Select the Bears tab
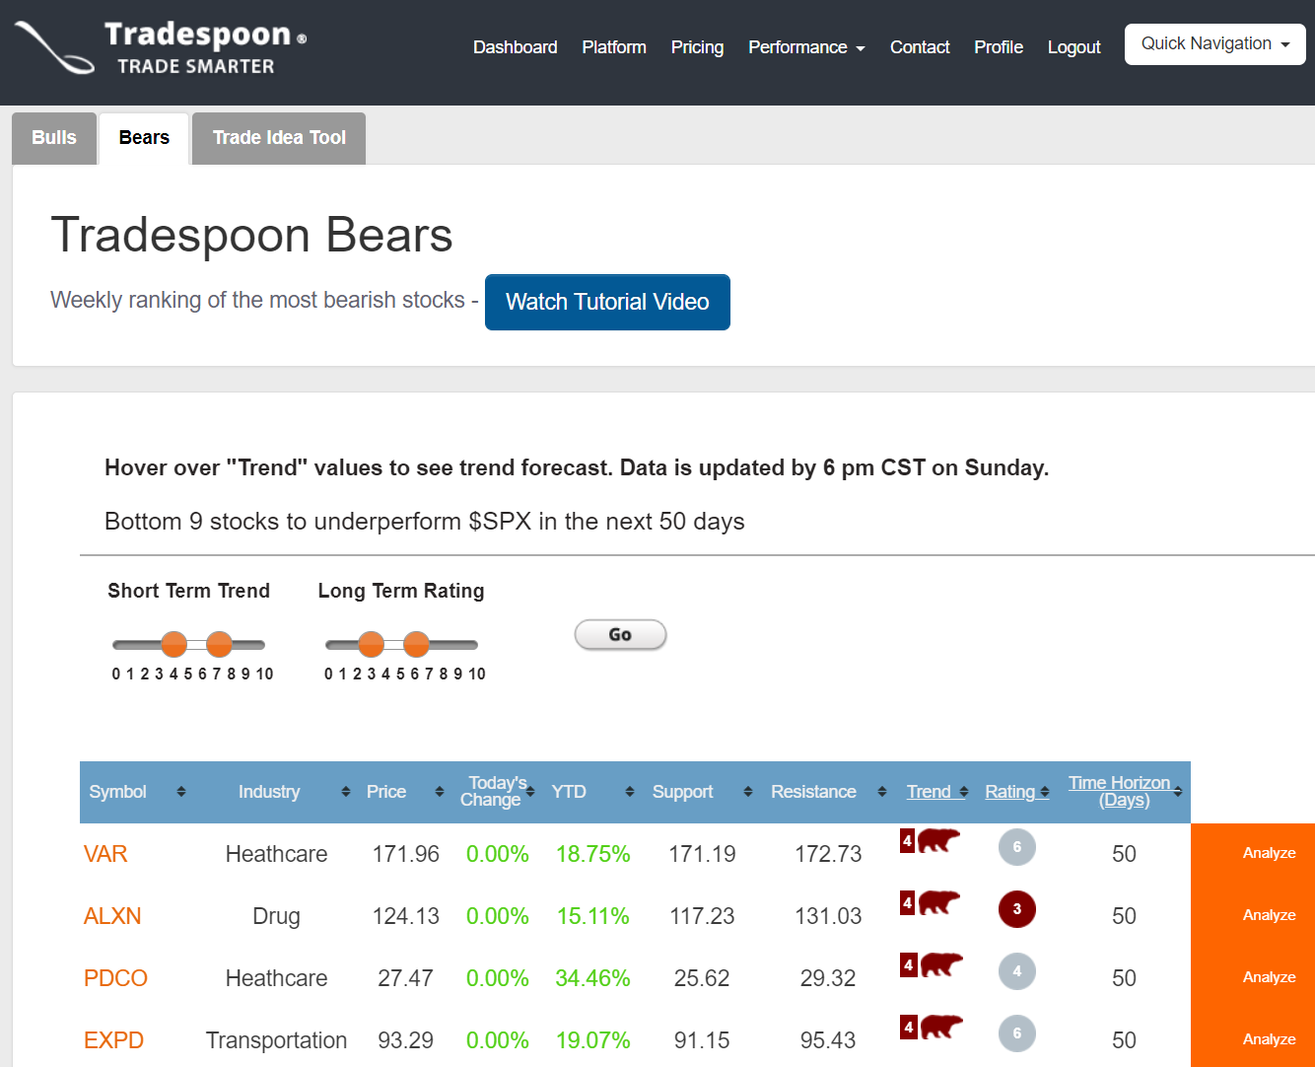 coord(144,138)
